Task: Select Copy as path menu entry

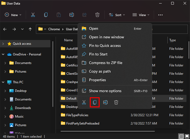Action: pos(100,71)
